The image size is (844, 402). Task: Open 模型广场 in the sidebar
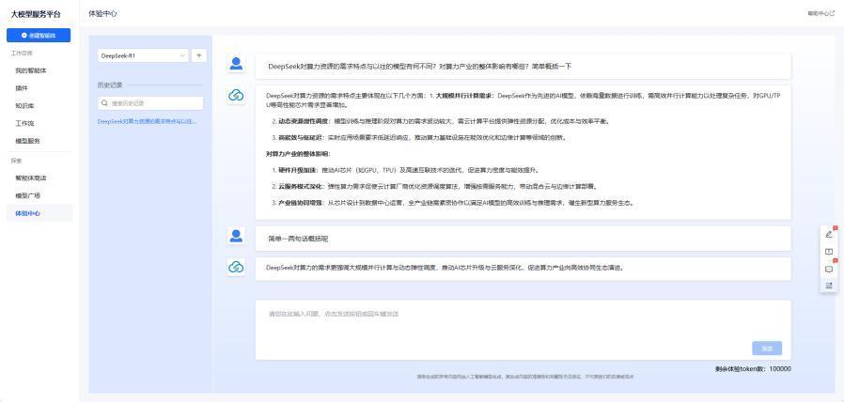(x=28, y=195)
